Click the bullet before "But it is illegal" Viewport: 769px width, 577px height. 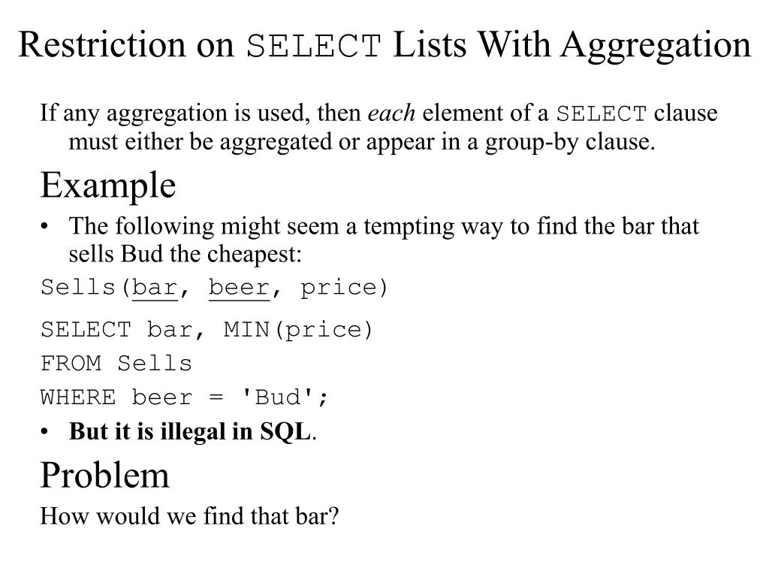tap(47, 432)
